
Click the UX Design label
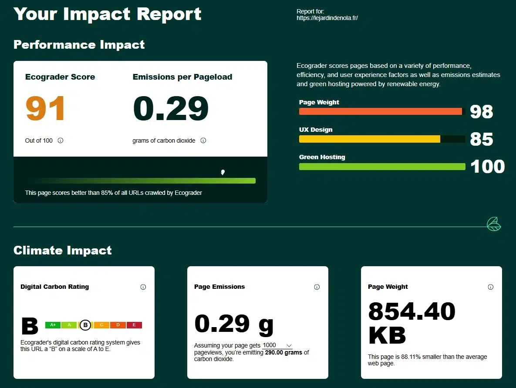pyautogui.click(x=316, y=130)
